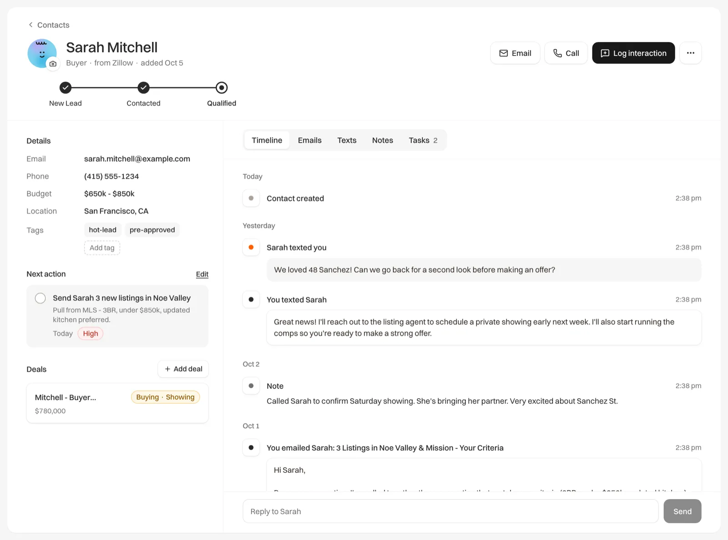Open the Notes tab

383,140
